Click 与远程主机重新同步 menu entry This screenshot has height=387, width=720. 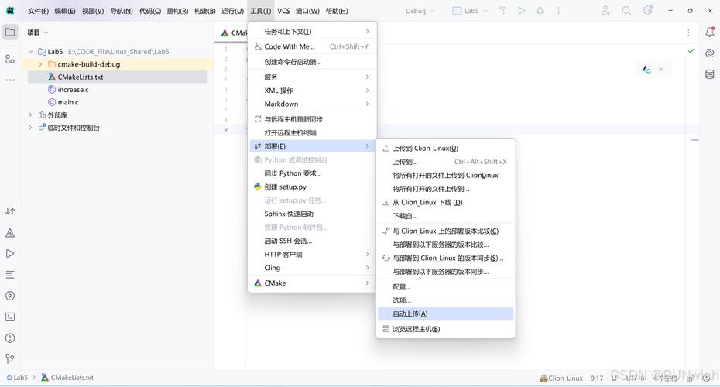[312, 119]
